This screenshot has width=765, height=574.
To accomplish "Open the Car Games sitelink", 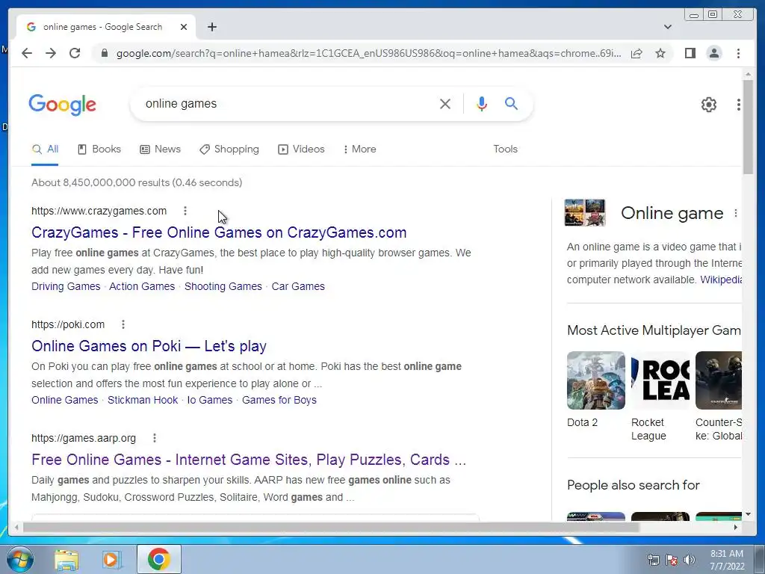I will point(298,286).
